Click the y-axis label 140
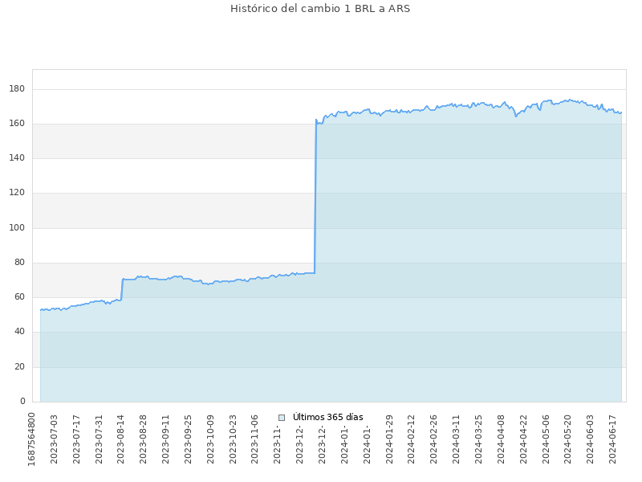 pos(17,158)
